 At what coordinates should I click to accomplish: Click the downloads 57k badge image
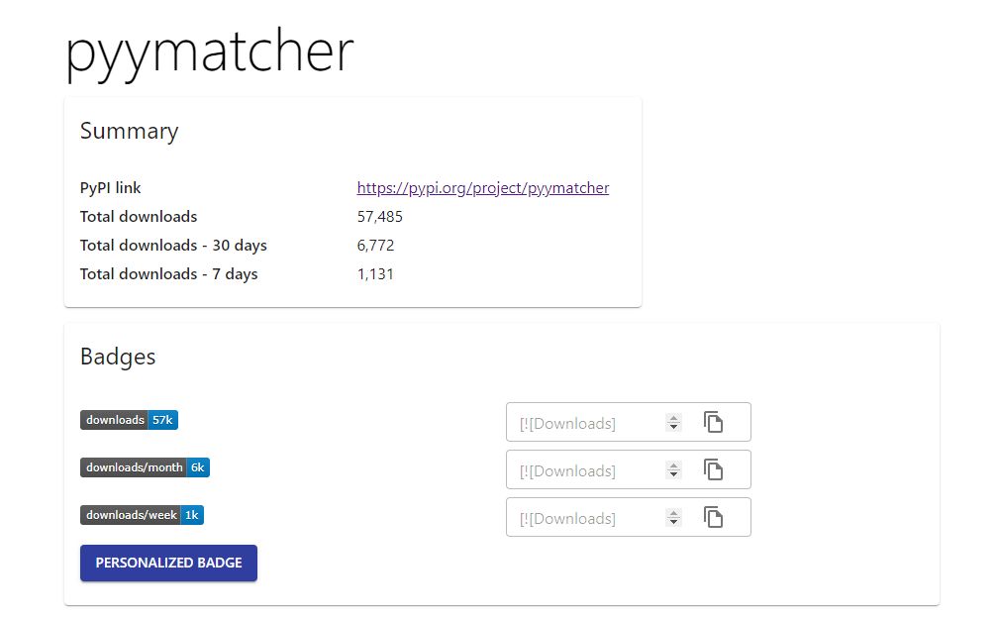pyautogui.click(x=129, y=420)
